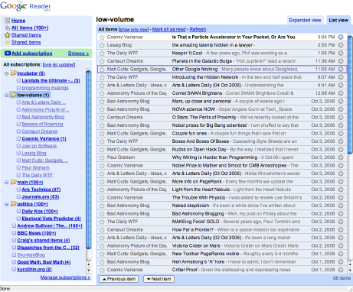This screenshot has height=292, width=353.
Task: Click feed icon beside Ars Technica
Action: pyautogui.click(x=18, y=190)
